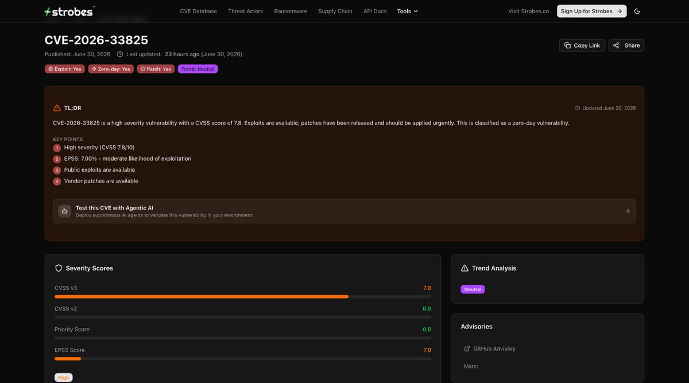689x383 pixels.
Task: Click the Zero-day: Yes badge
Action: (x=111, y=69)
